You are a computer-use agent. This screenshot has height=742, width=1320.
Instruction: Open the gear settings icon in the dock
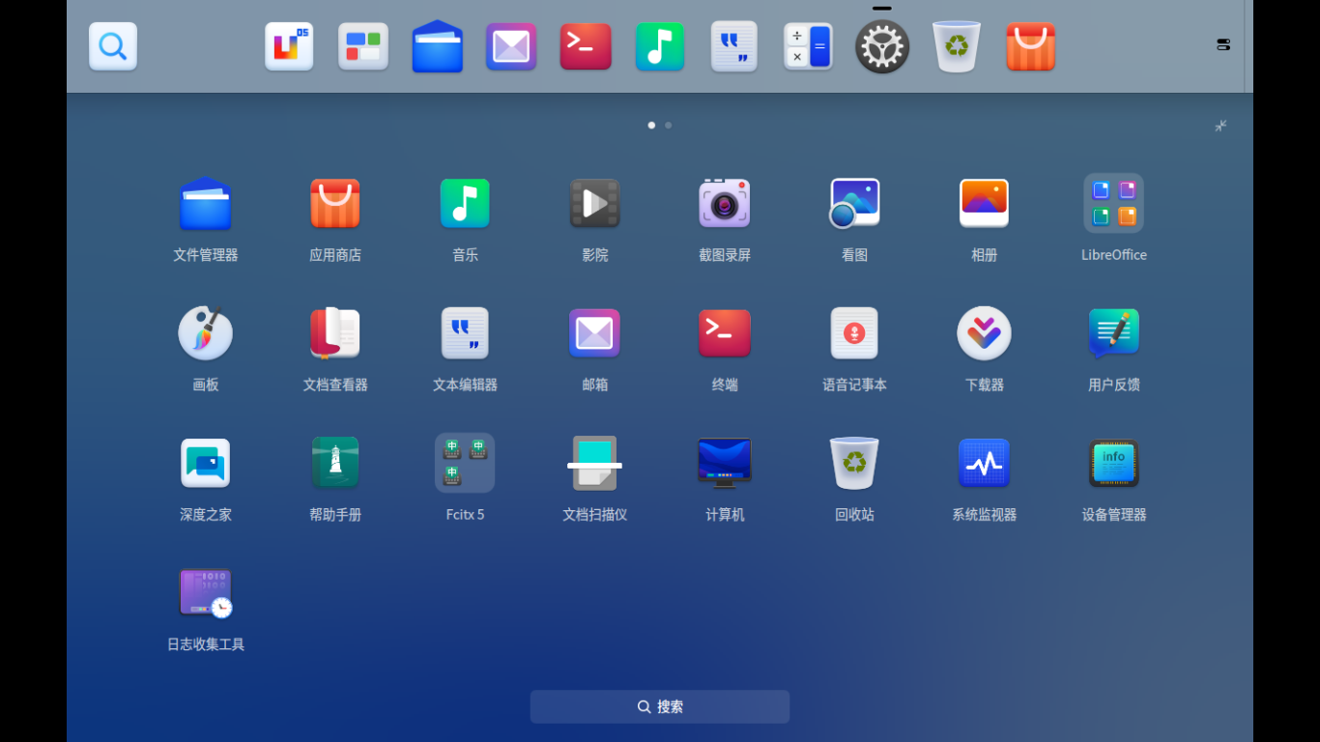[882, 46]
